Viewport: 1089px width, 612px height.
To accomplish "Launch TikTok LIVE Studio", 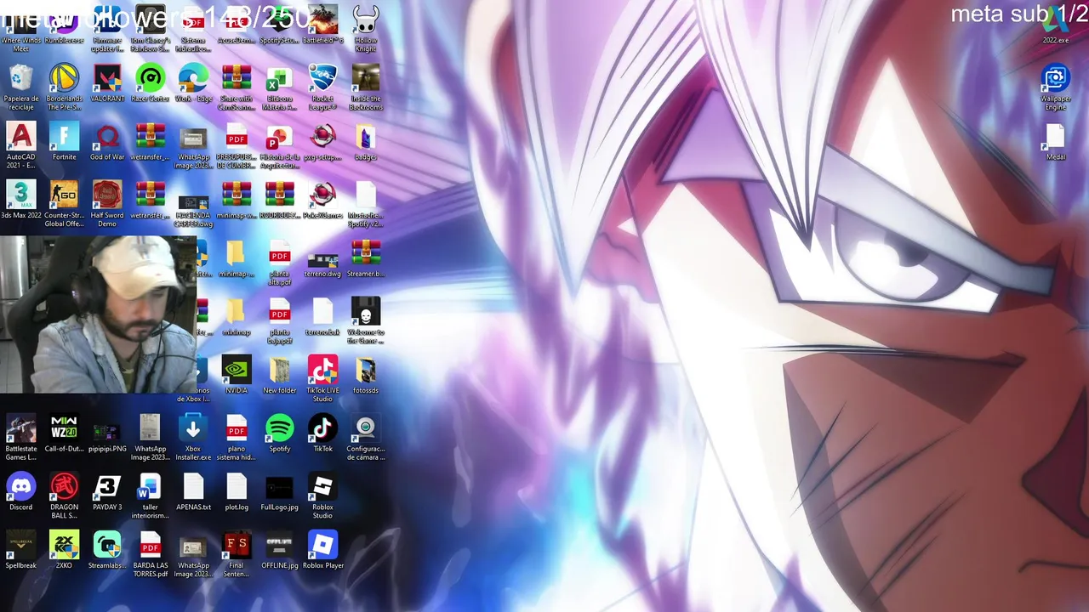I will pos(322,379).
